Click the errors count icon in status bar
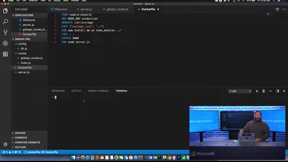288x162 pixels. pyautogui.click(x=4, y=152)
